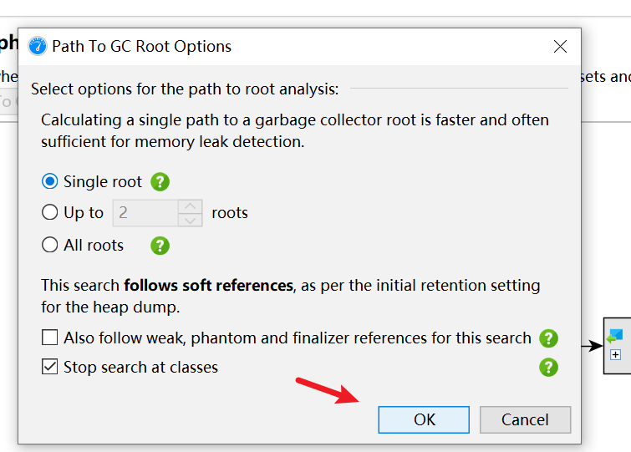Choose the Up to roots radio option

(x=50, y=213)
